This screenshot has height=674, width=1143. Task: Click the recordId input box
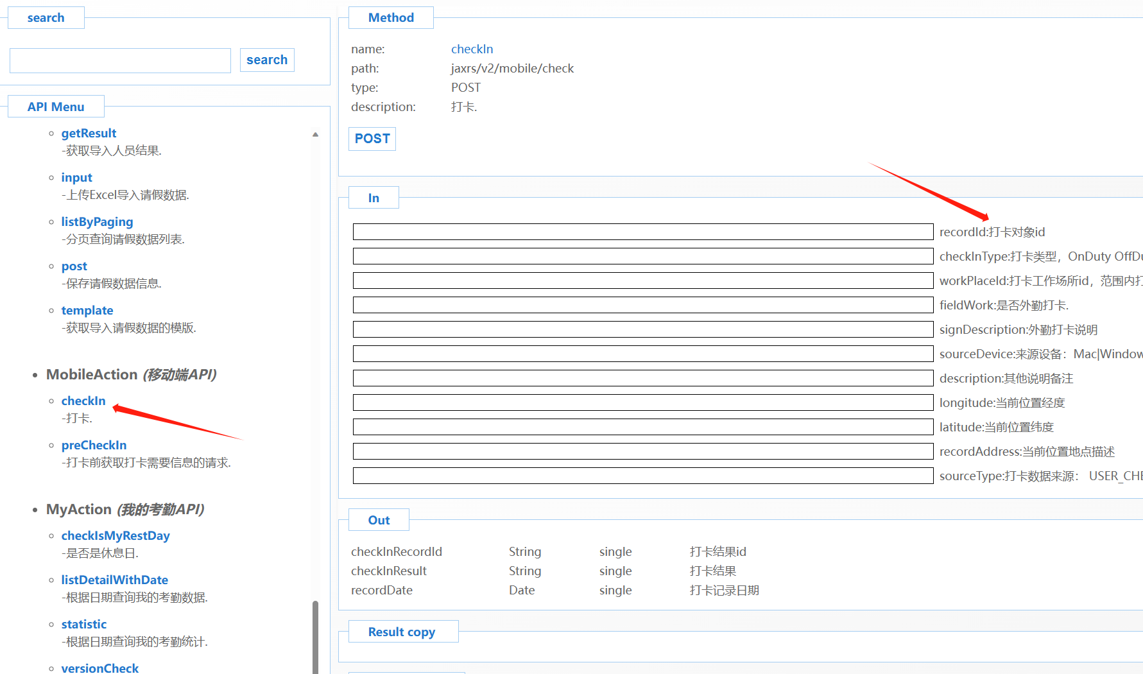pos(642,232)
